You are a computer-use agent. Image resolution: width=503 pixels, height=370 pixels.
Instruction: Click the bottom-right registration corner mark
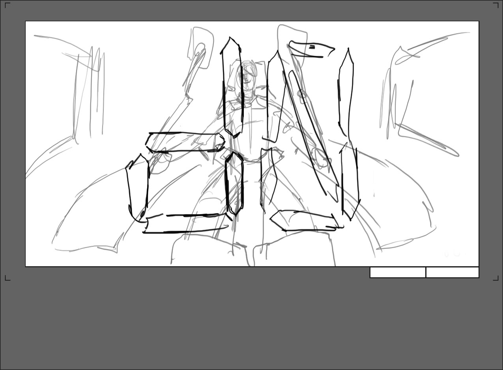tap(496, 278)
